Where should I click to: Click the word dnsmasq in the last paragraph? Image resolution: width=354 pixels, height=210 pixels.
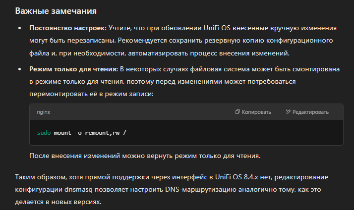[78, 190]
